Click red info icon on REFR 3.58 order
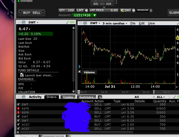The height and width of the screenshot is (137, 179). 18,108
